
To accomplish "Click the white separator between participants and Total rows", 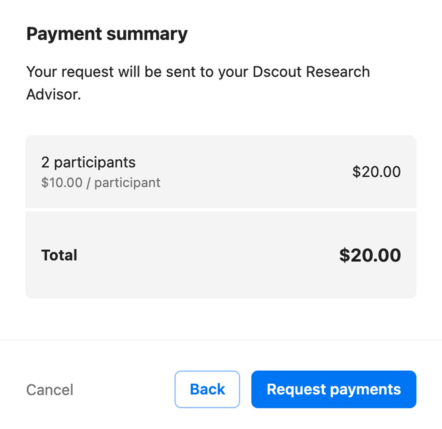I will 220,210.
